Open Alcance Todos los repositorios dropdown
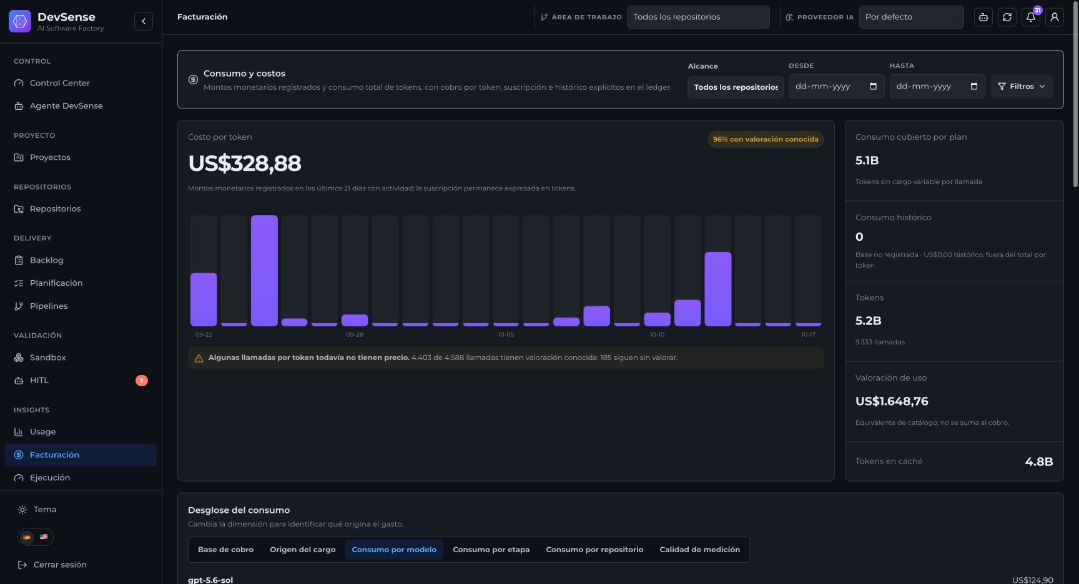The width and height of the screenshot is (1079, 584). (736, 87)
